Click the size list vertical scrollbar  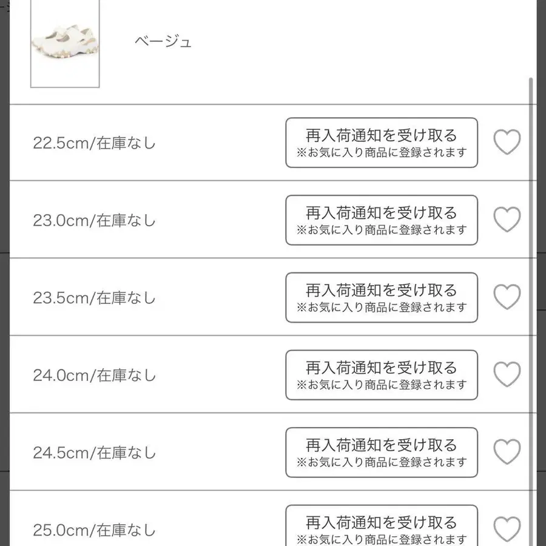(531, 312)
